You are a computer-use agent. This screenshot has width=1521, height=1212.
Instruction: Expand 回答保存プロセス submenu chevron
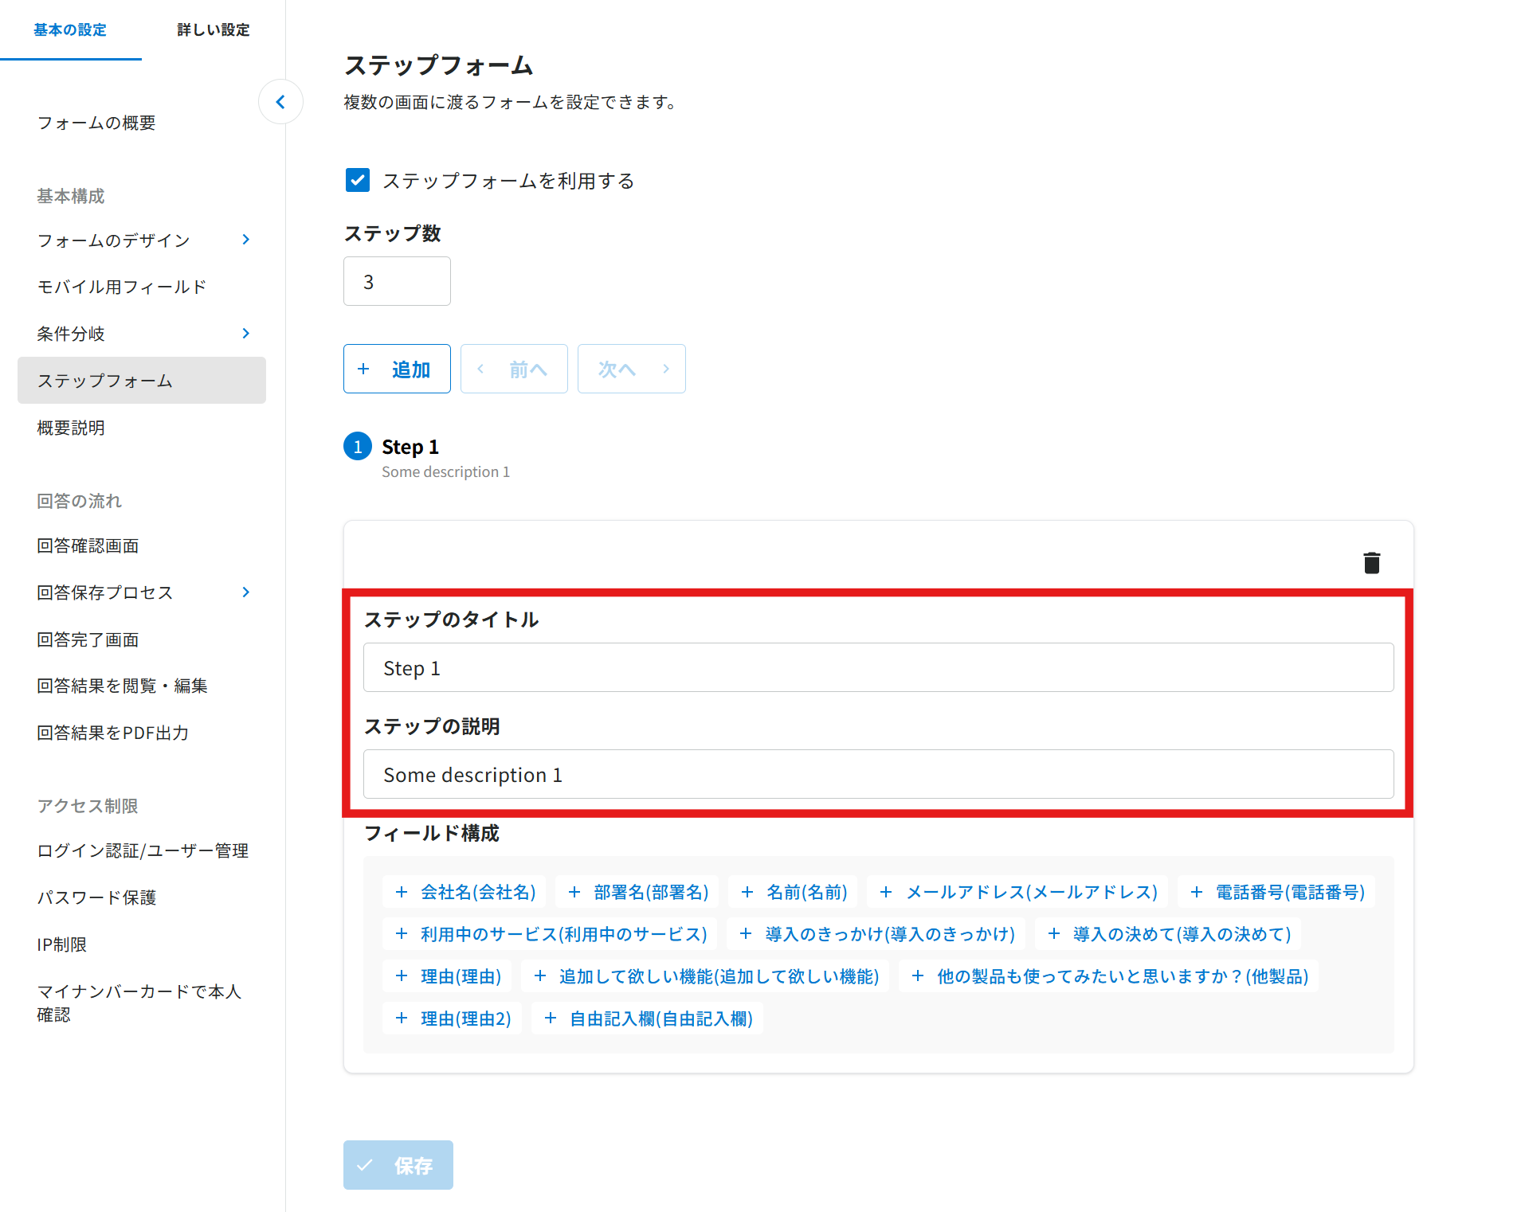point(246,592)
